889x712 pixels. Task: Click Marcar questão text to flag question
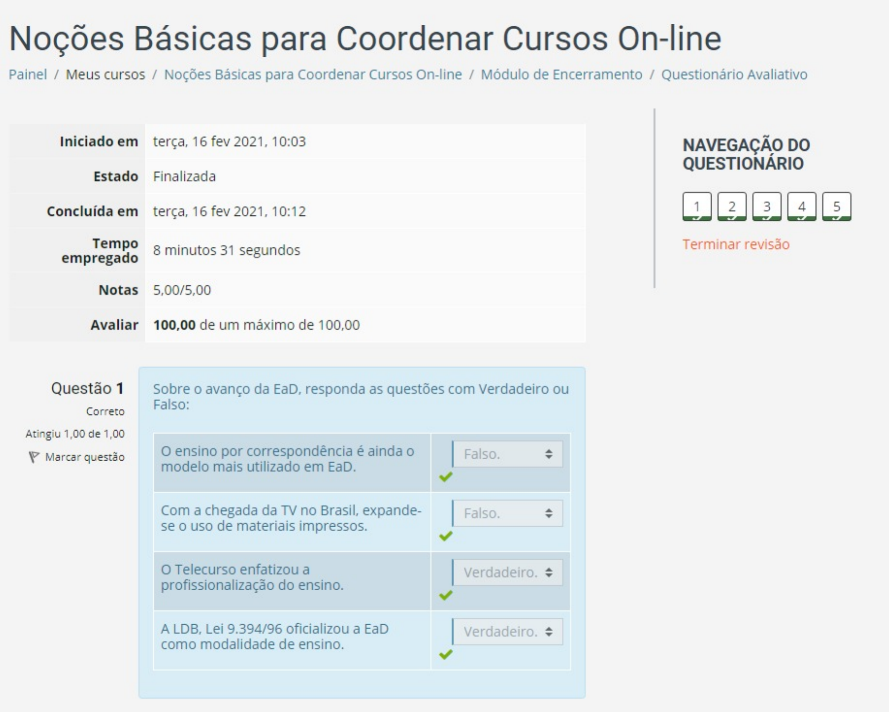[x=85, y=457]
